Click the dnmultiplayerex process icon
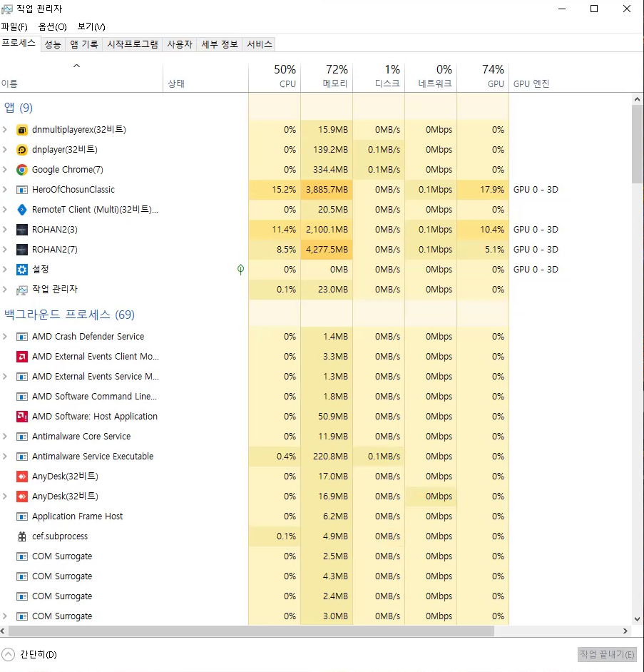 (x=22, y=130)
